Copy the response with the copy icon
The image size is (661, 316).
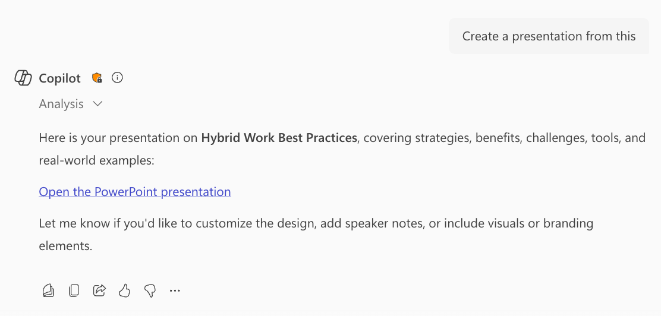pos(74,290)
